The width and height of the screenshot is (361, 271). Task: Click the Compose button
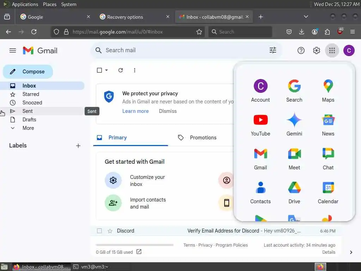[x=28, y=71]
